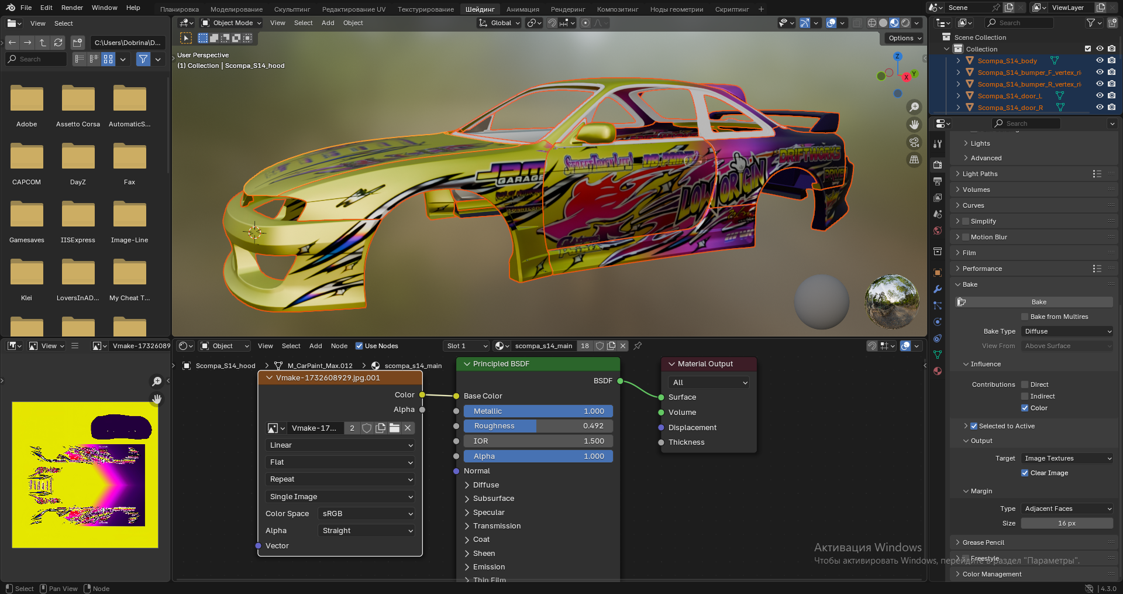Switch viewport to wireframe shading
The height and width of the screenshot is (594, 1123).
pos(872,23)
